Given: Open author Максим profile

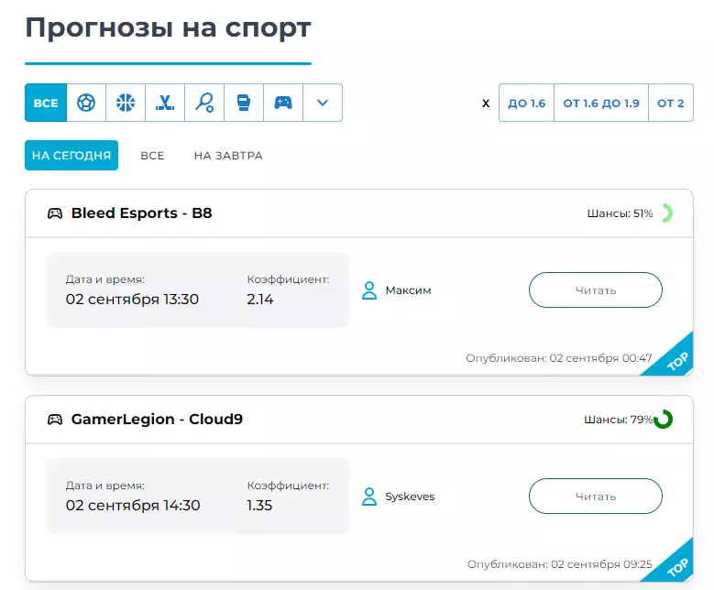Looking at the screenshot, I should click(408, 290).
